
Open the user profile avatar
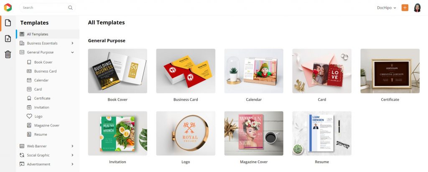[418, 8]
